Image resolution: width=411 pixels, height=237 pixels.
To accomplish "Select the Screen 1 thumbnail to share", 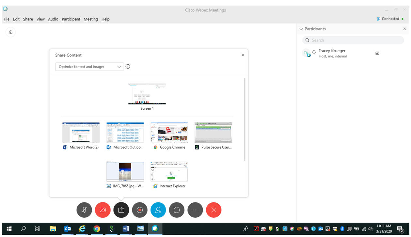I will pyautogui.click(x=147, y=94).
